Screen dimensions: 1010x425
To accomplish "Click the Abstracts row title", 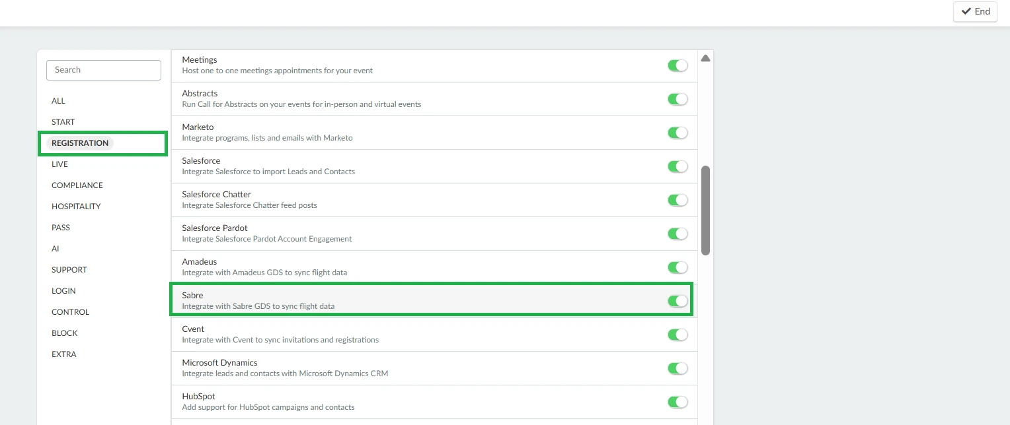I will pos(200,94).
